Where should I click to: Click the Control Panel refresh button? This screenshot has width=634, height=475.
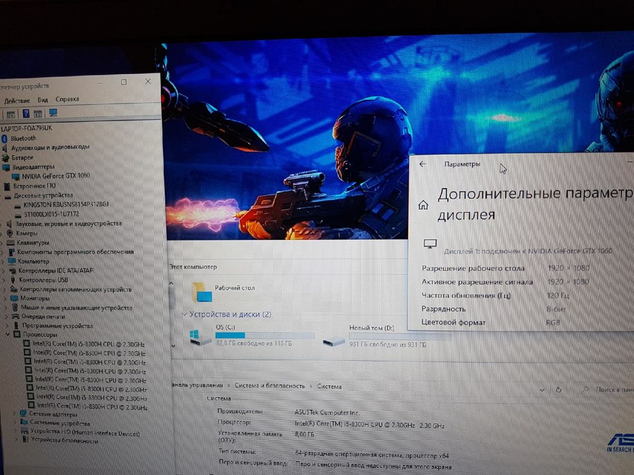click(558, 390)
